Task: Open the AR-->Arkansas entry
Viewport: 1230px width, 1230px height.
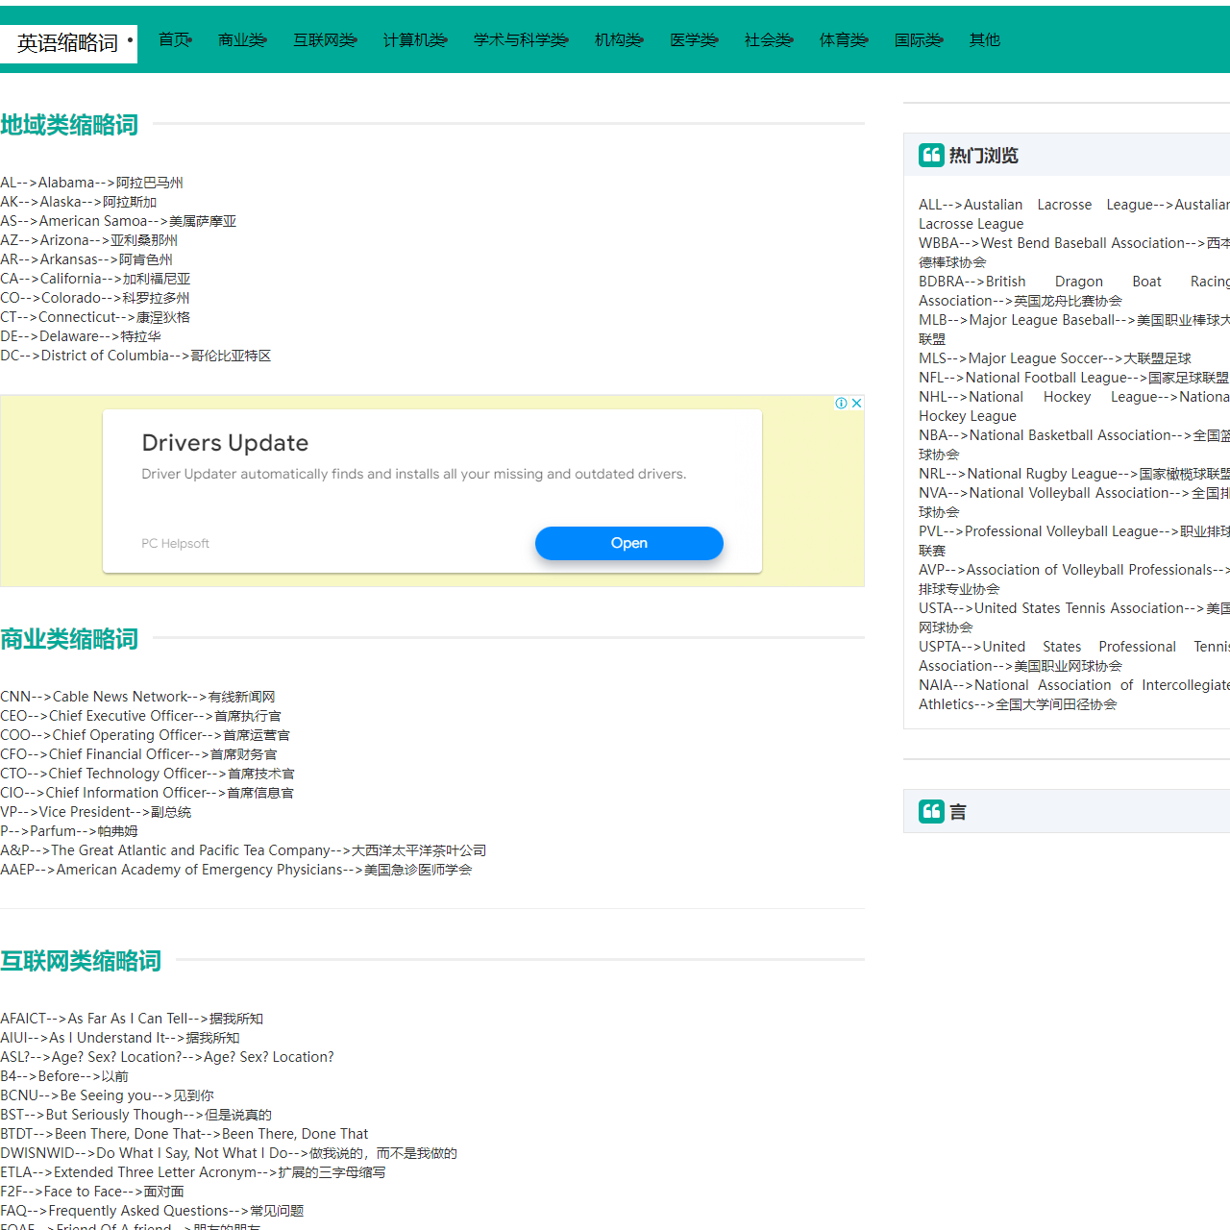Action: (86, 259)
